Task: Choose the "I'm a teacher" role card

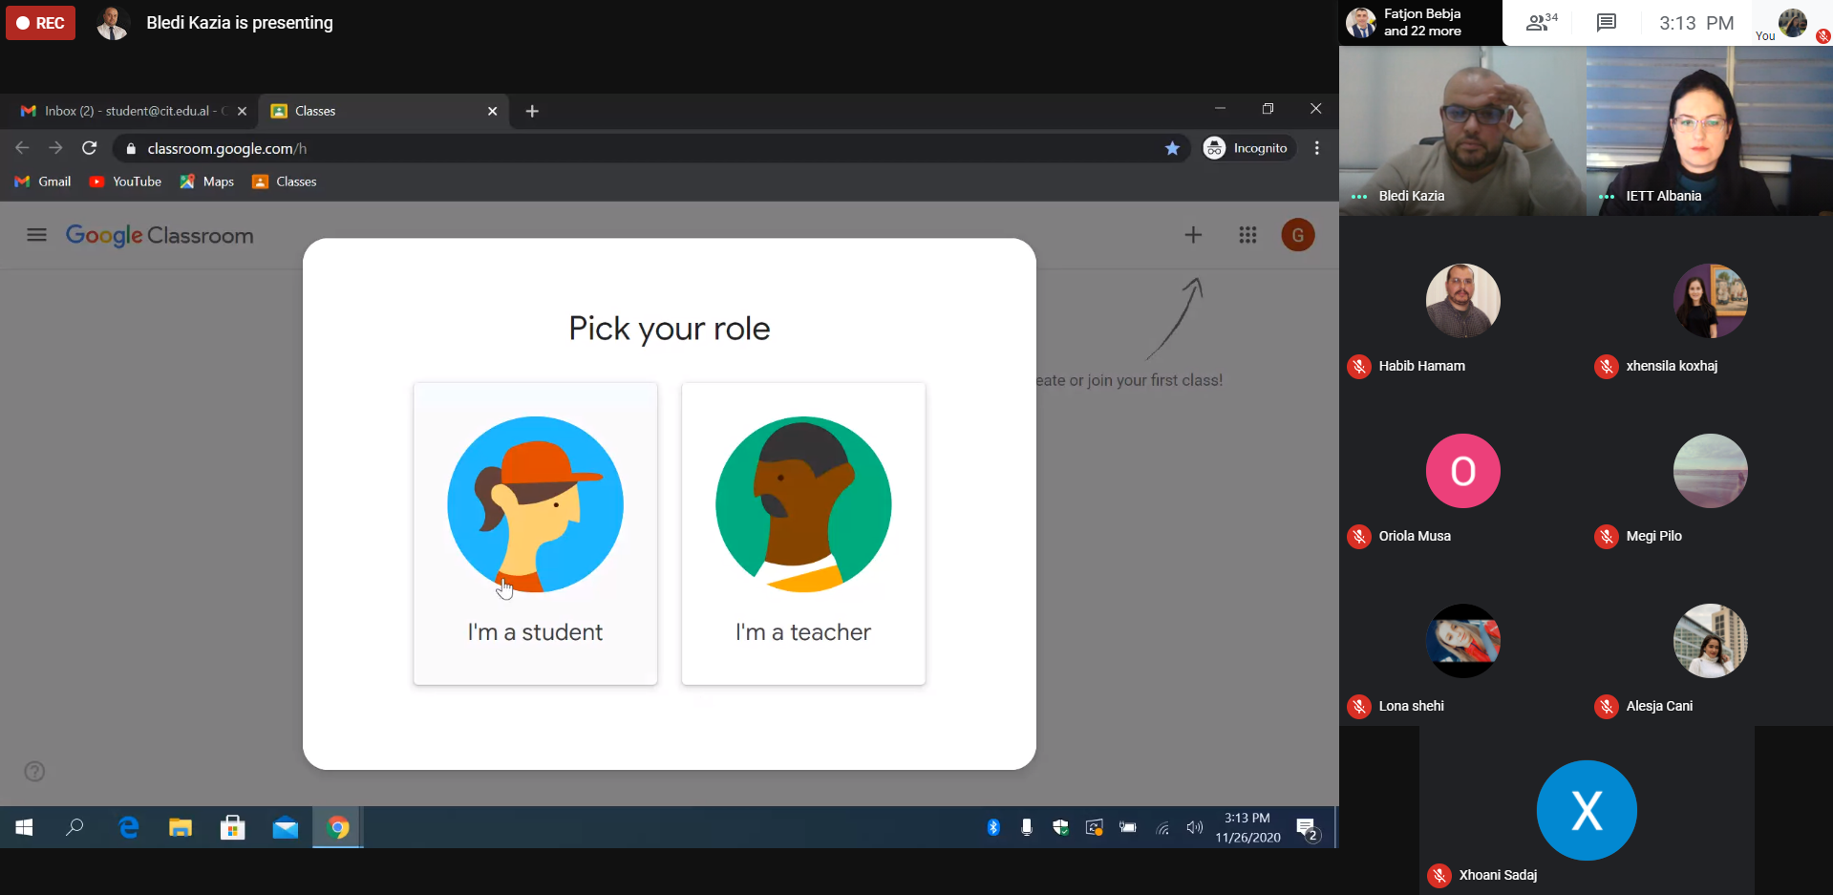Action: pos(803,533)
